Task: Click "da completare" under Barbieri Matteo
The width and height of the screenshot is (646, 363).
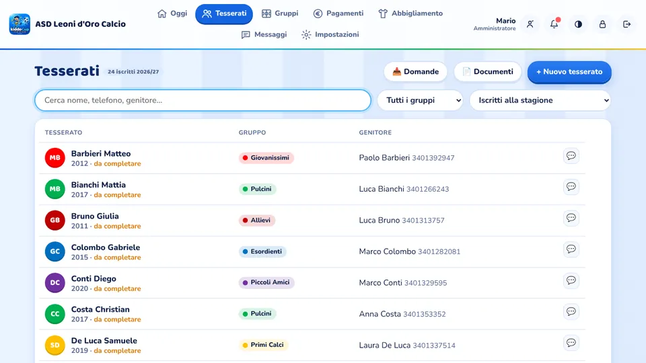Action: [117, 163]
